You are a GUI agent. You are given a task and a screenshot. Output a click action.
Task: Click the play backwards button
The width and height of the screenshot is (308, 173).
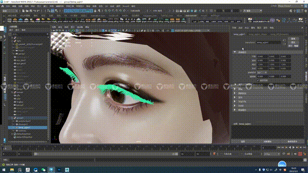pyautogui.click(x=290, y=148)
